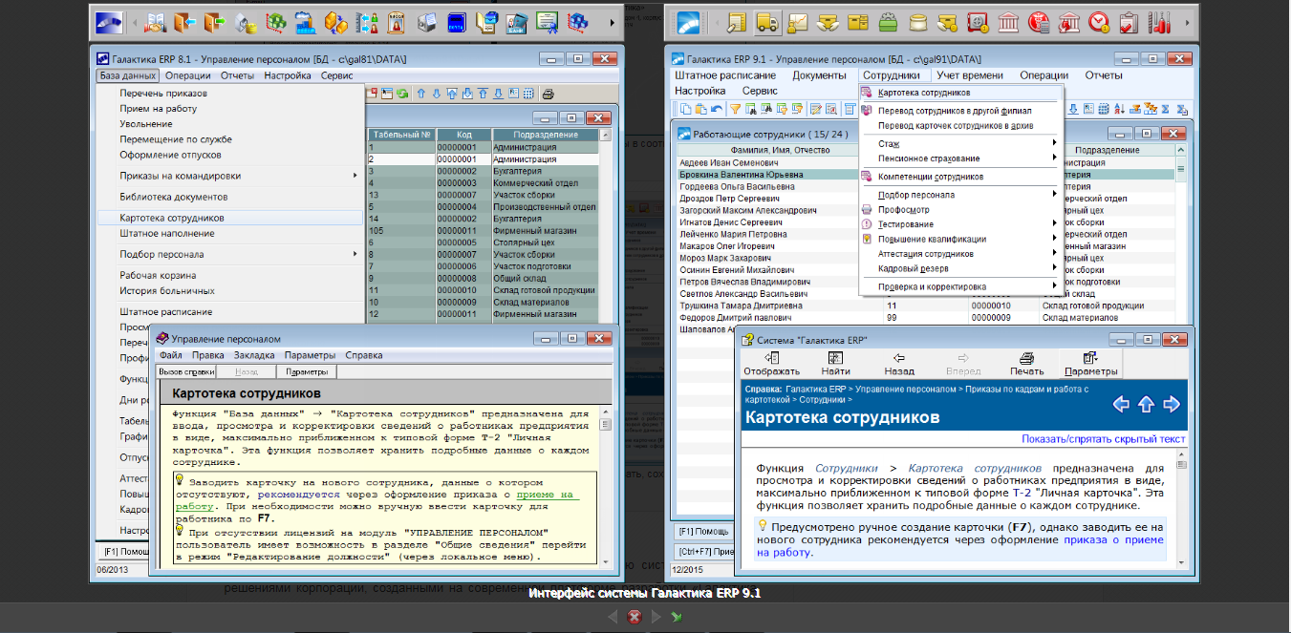Click the filter funnel icon in ERP 9.1 toolbar
The image size is (1291, 633).
click(x=735, y=109)
